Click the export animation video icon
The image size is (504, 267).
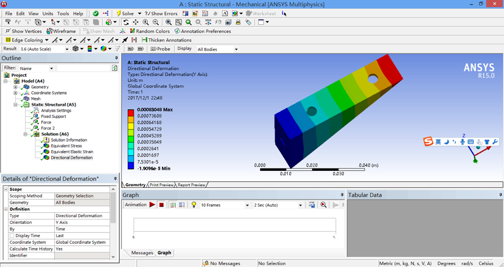point(312,205)
